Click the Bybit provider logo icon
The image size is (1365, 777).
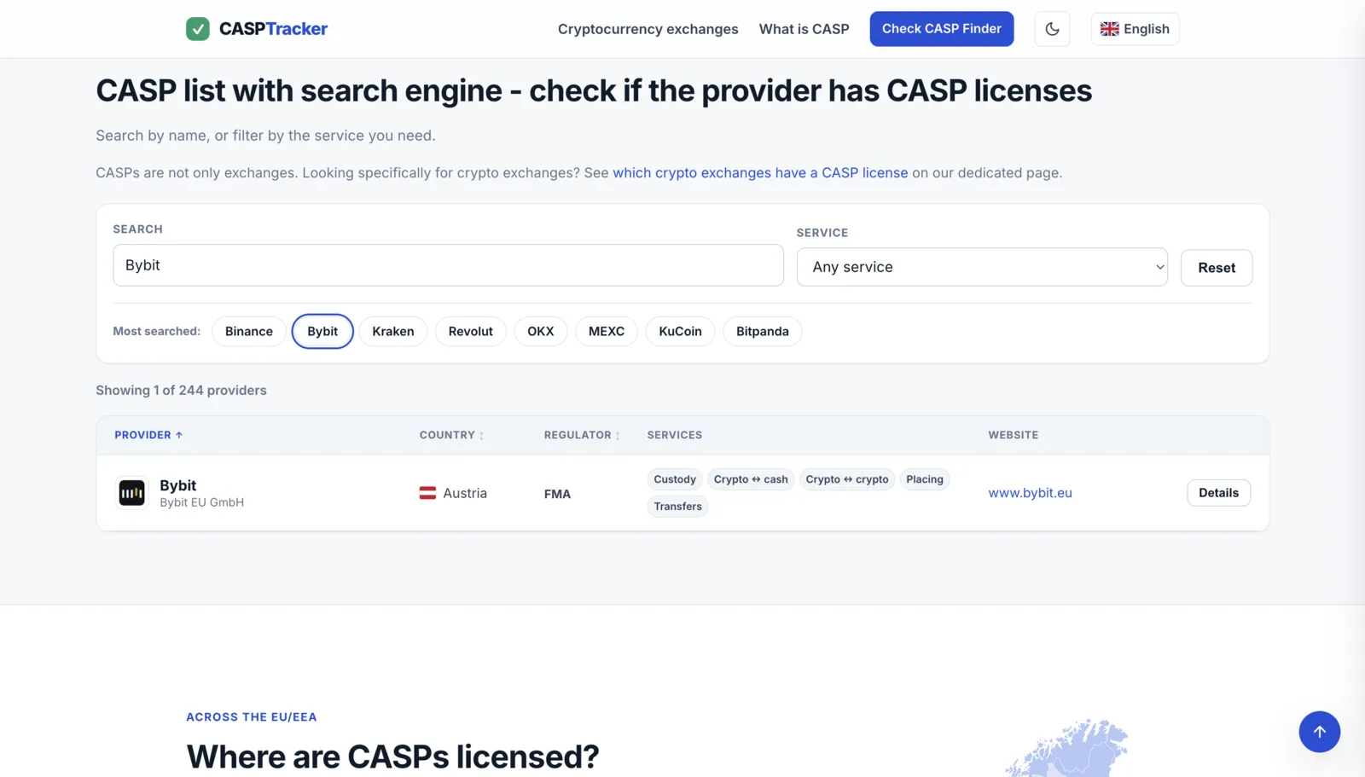pyautogui.click(x=131, y=493)
